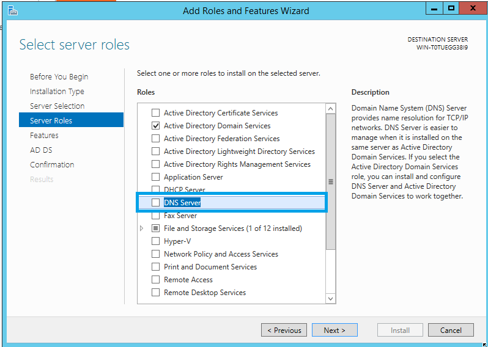Click the Roles list scrollbar thumb
This screenshot has height=347, width=488.
coord(330,182)
